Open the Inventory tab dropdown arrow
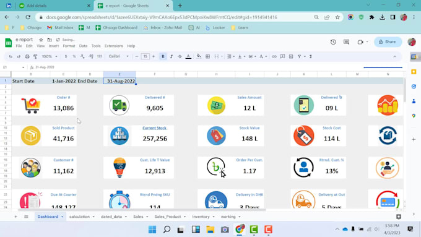This screenshot has height=237, width=421. click(214, 217)
